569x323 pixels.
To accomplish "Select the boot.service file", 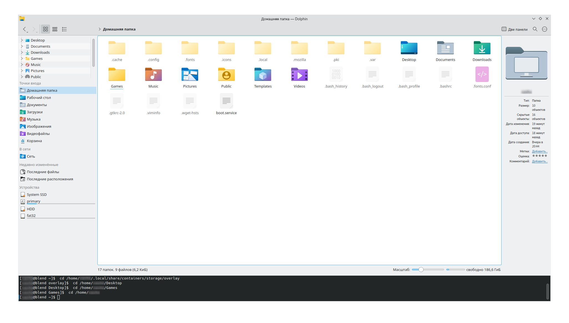I will point(226,101).
